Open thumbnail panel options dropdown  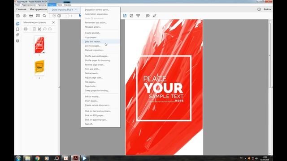(x=26, y=29)
